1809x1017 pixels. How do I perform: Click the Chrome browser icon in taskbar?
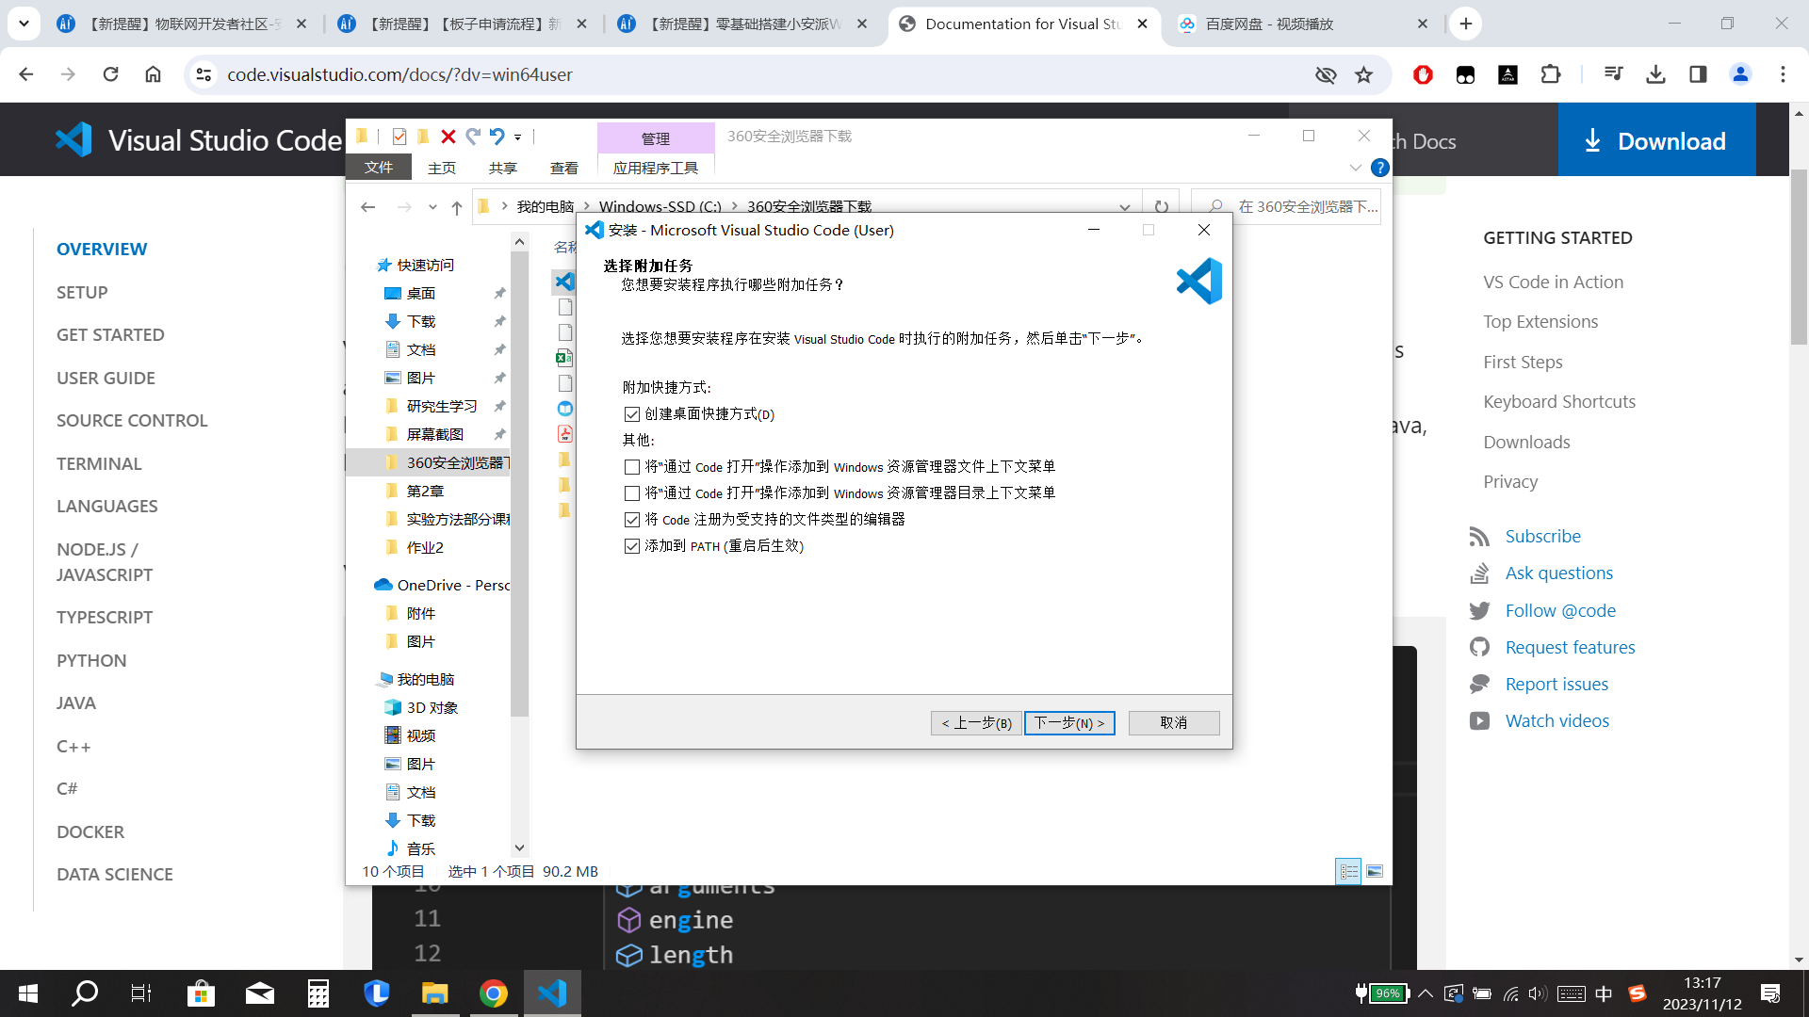pos(494,993)
